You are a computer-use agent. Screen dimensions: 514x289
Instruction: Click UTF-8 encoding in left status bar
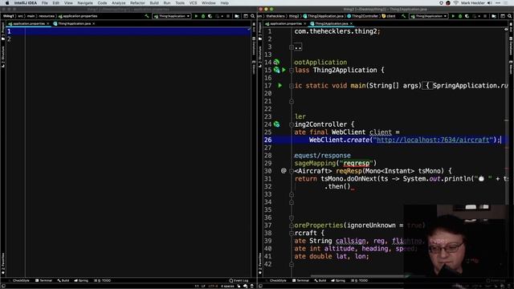point(213,286)
